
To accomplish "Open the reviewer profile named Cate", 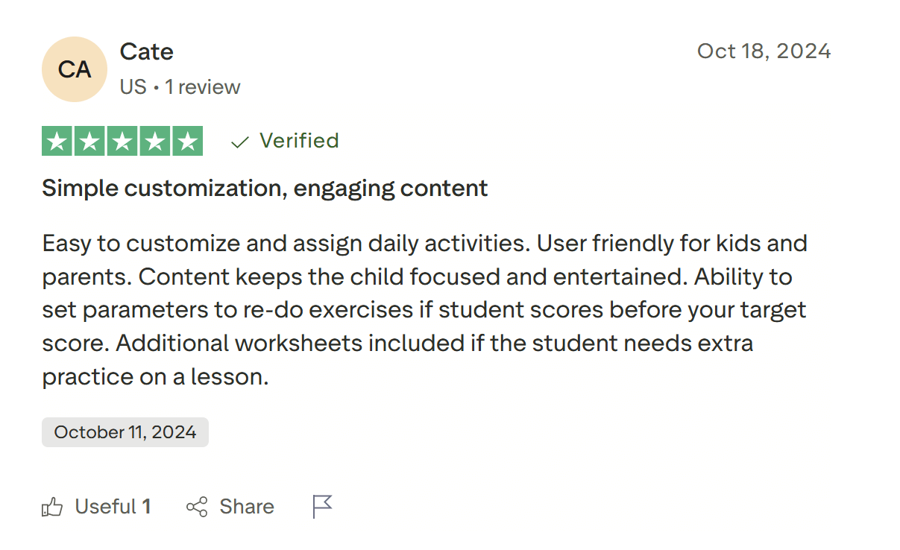I will (146, 51).
